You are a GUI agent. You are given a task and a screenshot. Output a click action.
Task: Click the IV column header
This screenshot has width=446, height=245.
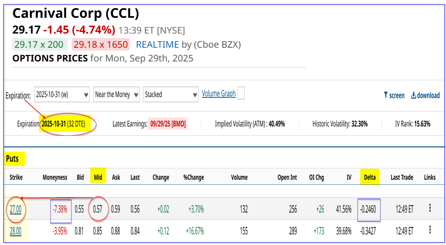pos(349,177)
